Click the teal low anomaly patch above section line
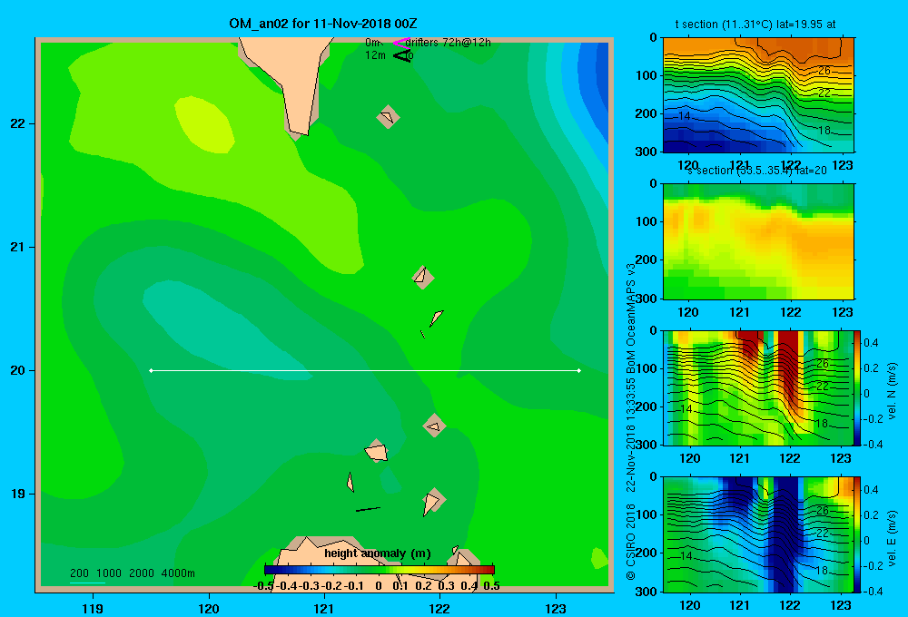The image size is (908, 617). point(226,330)
